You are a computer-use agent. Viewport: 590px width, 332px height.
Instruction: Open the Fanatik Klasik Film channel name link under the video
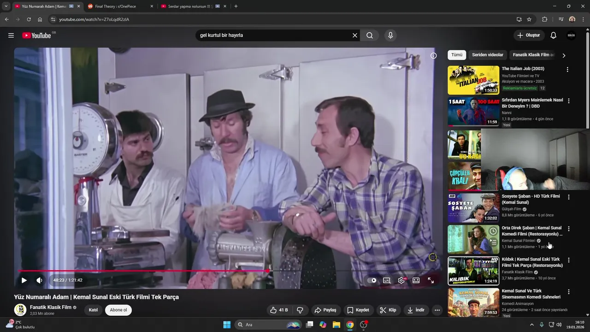click(51, 307)
